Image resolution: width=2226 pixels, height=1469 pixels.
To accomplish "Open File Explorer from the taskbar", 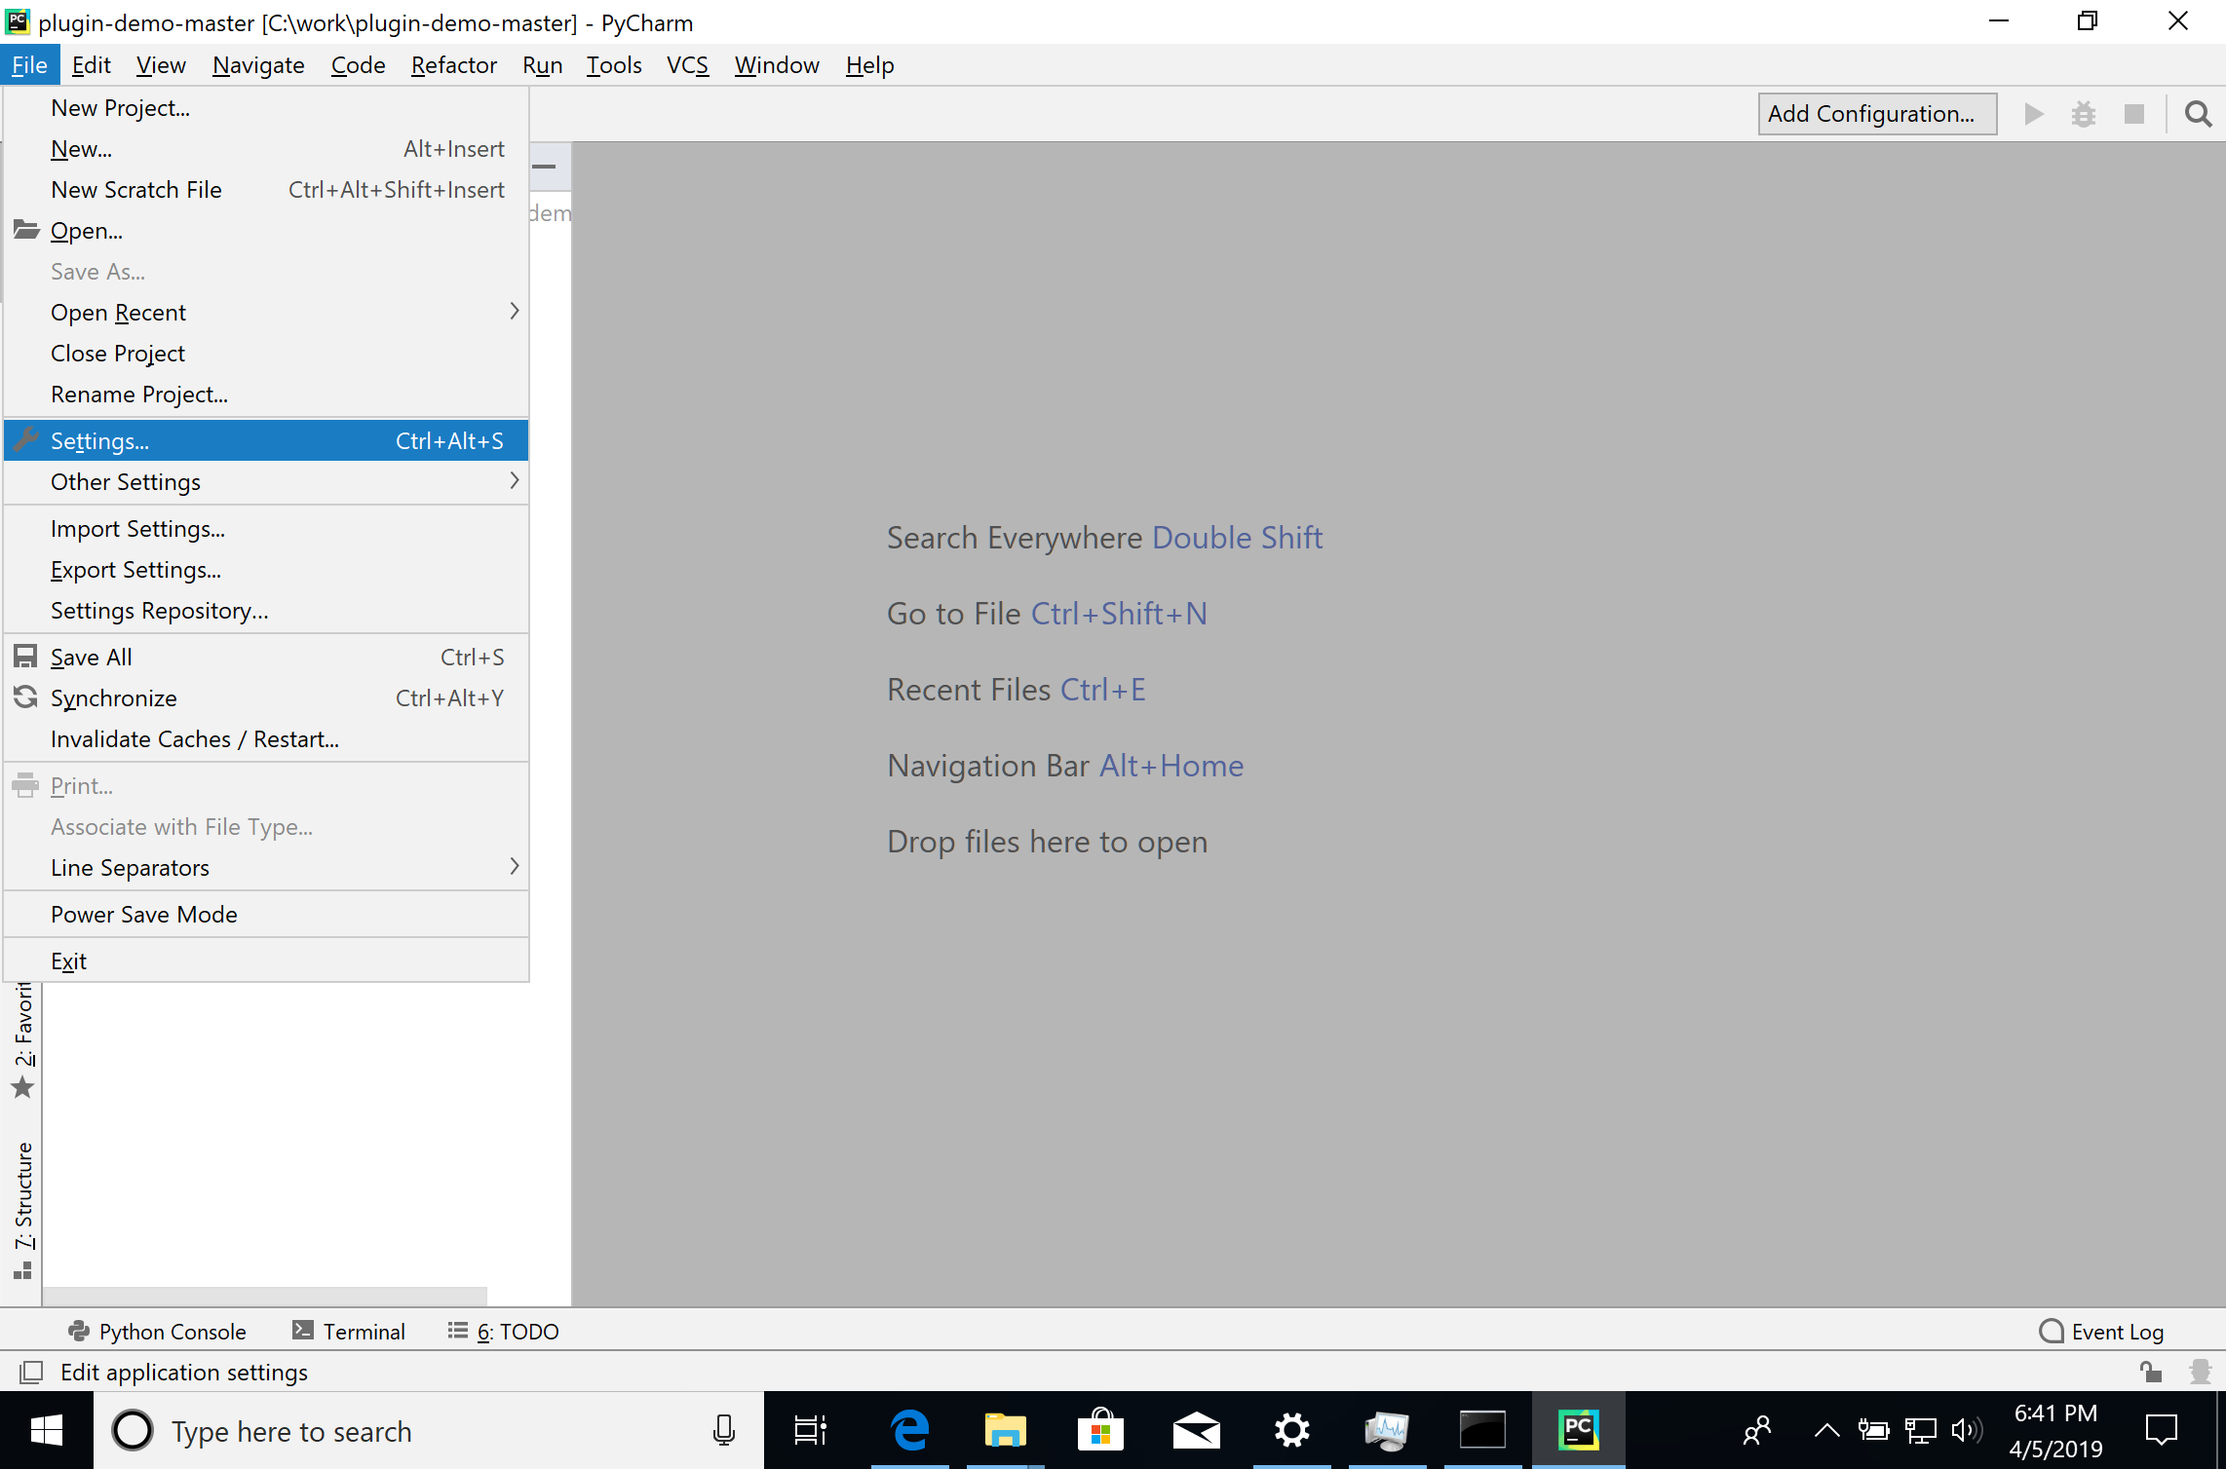I will (x=1005, y=1430).
